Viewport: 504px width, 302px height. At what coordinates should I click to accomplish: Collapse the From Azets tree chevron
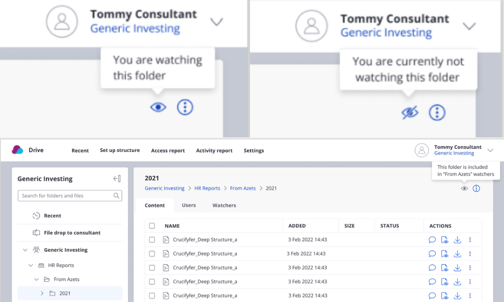coord(36,279)
